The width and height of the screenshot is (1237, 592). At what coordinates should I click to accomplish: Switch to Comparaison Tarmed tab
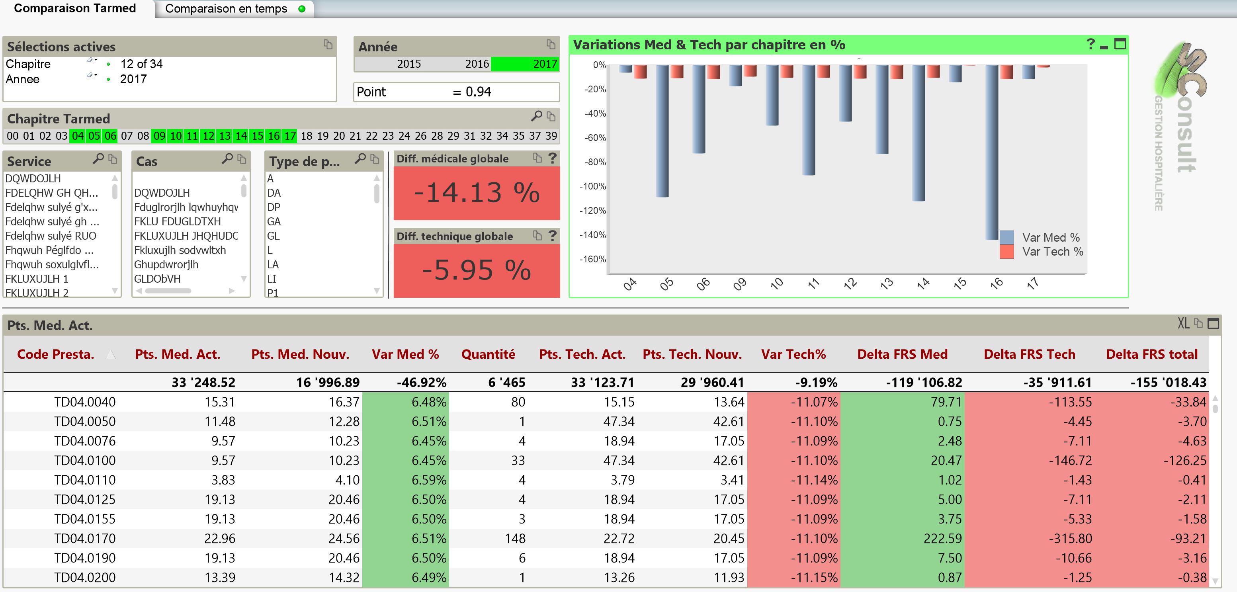(75, 8)
